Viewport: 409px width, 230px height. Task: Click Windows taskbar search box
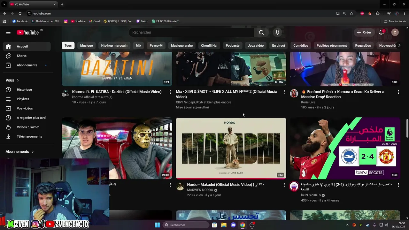[x=186, y=225]
